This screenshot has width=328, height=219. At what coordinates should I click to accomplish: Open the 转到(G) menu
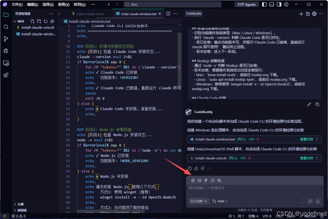(x=80, y=4)
